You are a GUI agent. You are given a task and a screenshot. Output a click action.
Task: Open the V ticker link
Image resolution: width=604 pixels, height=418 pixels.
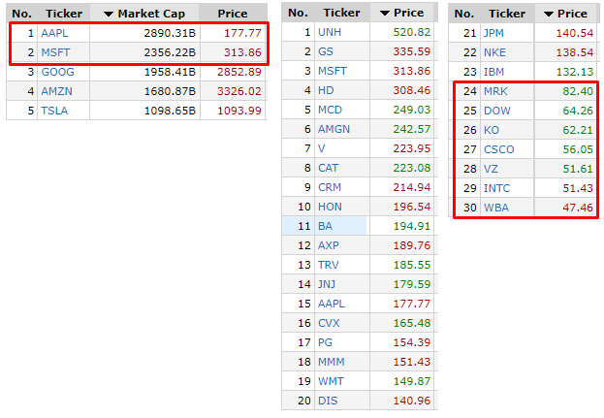coord(322,148)
